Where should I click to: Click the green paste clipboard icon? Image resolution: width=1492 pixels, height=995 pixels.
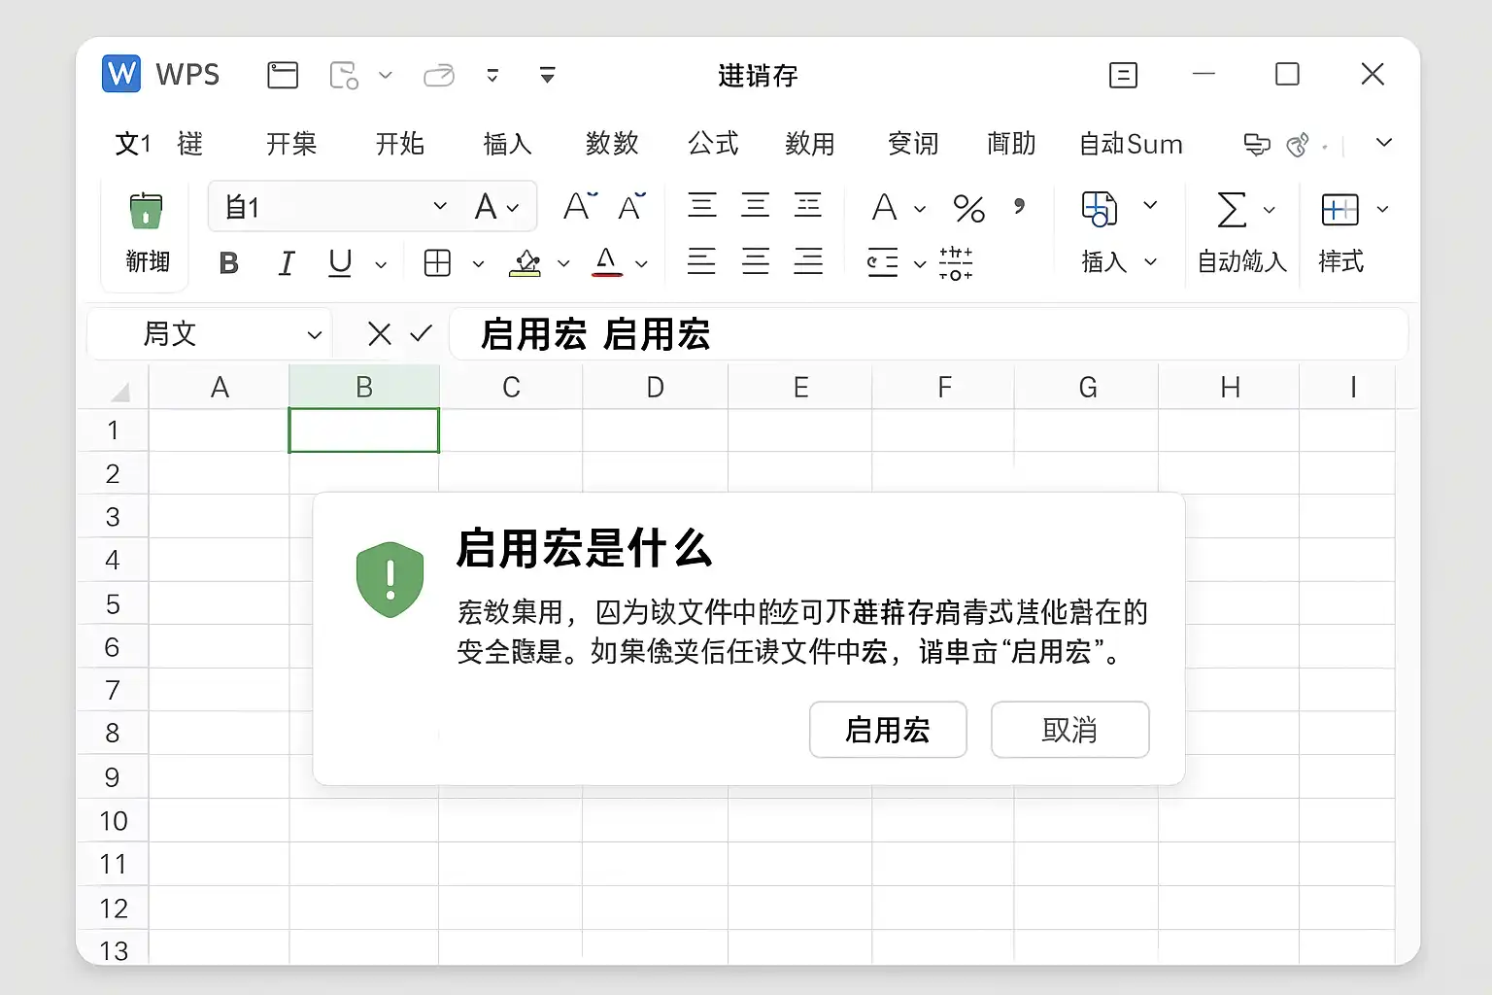pyautogui.click(x=146, y=210)
